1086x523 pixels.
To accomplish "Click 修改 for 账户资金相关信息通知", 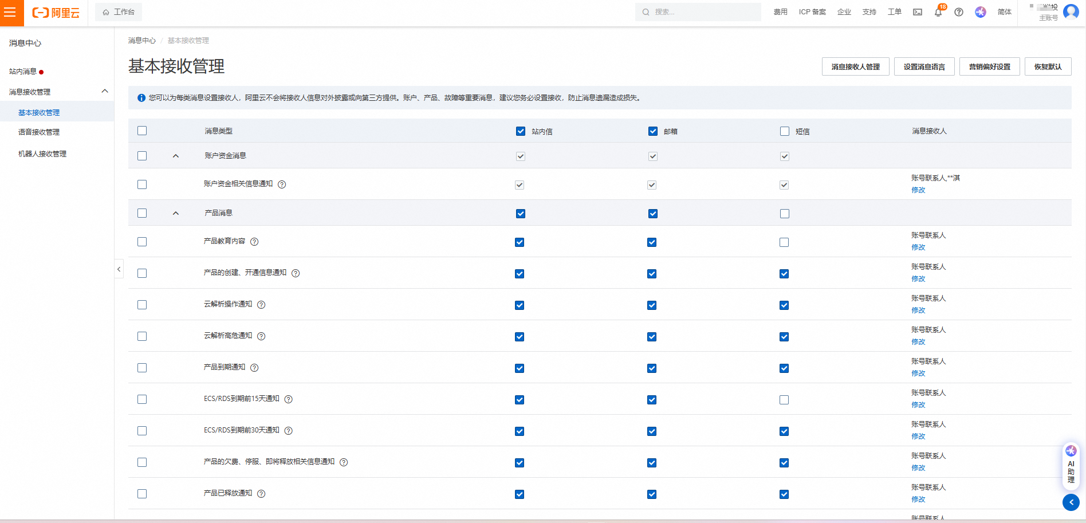I will click(x=918, y=190).
